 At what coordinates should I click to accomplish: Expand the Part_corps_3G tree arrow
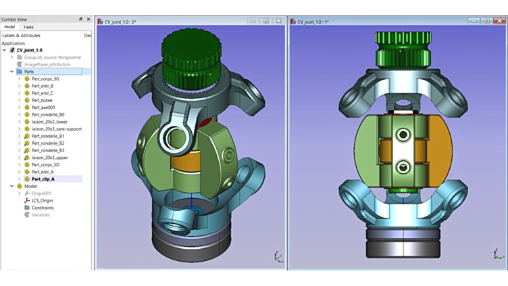pos(20,79)
